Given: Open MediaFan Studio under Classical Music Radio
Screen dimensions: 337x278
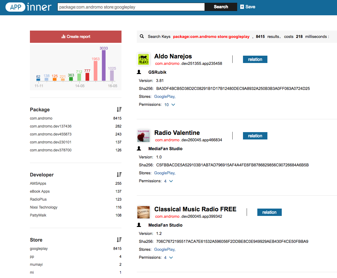Looking at the screenshot, I should (x=165, y=225).
